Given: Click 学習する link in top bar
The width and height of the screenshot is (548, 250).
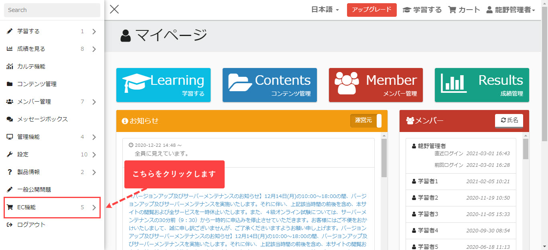Looking at the screenshot, I should pos(422,10).
